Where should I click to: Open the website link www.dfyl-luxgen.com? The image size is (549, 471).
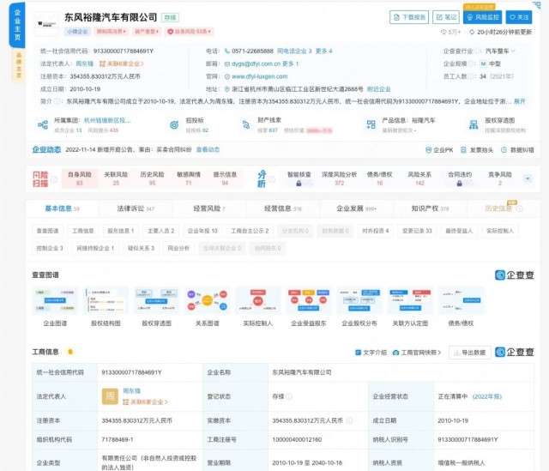point(259,76)
